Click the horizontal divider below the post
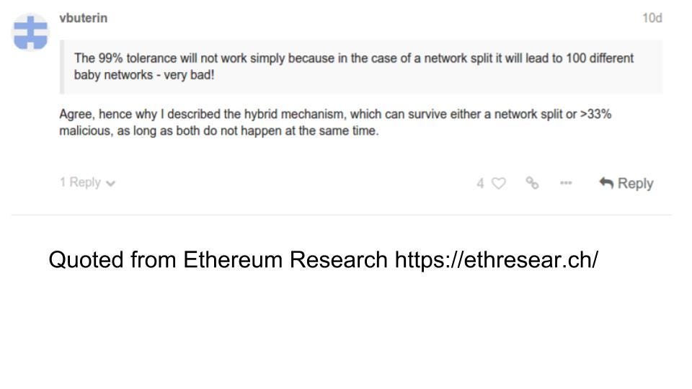The width and height of the screenshot is (692, 389). (342, 215)
